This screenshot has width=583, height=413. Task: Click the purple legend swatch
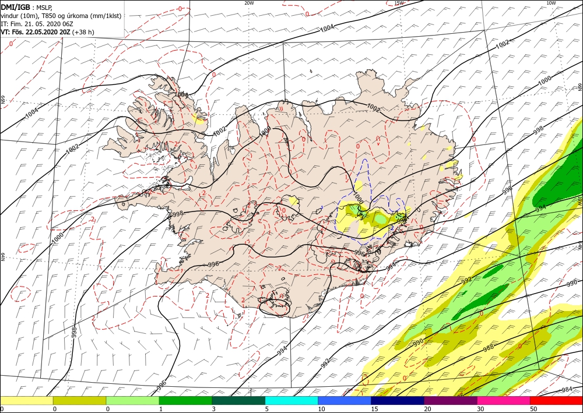450,401
